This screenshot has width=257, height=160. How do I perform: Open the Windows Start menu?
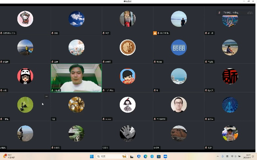tap(92, 156)
